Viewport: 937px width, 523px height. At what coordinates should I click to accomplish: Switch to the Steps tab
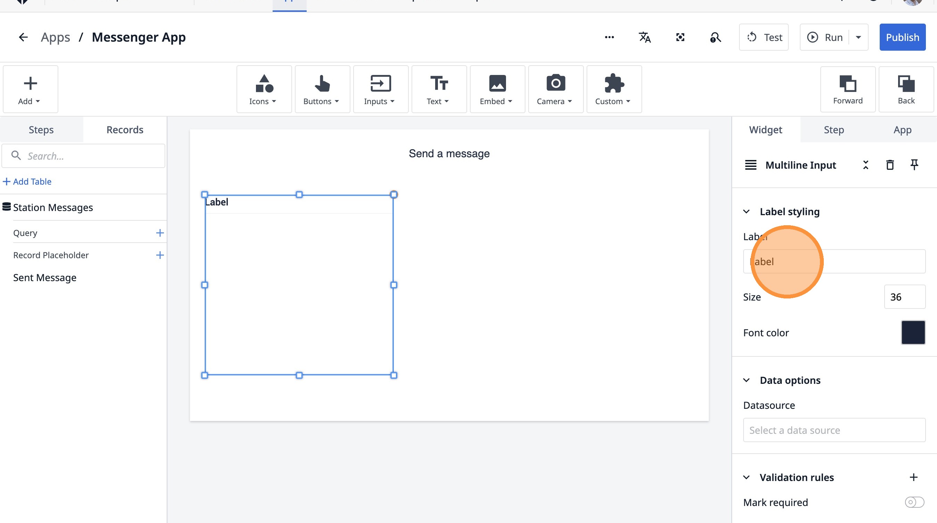pos(41,130)
